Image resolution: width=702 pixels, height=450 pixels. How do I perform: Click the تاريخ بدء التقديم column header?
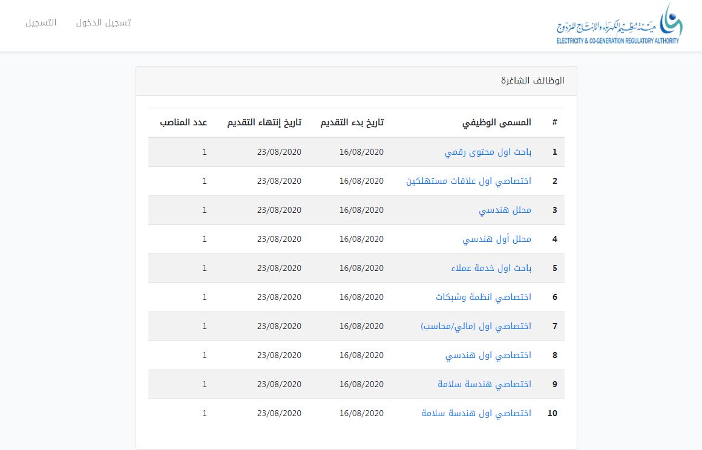pyautogui.click(x=352, y=123)
